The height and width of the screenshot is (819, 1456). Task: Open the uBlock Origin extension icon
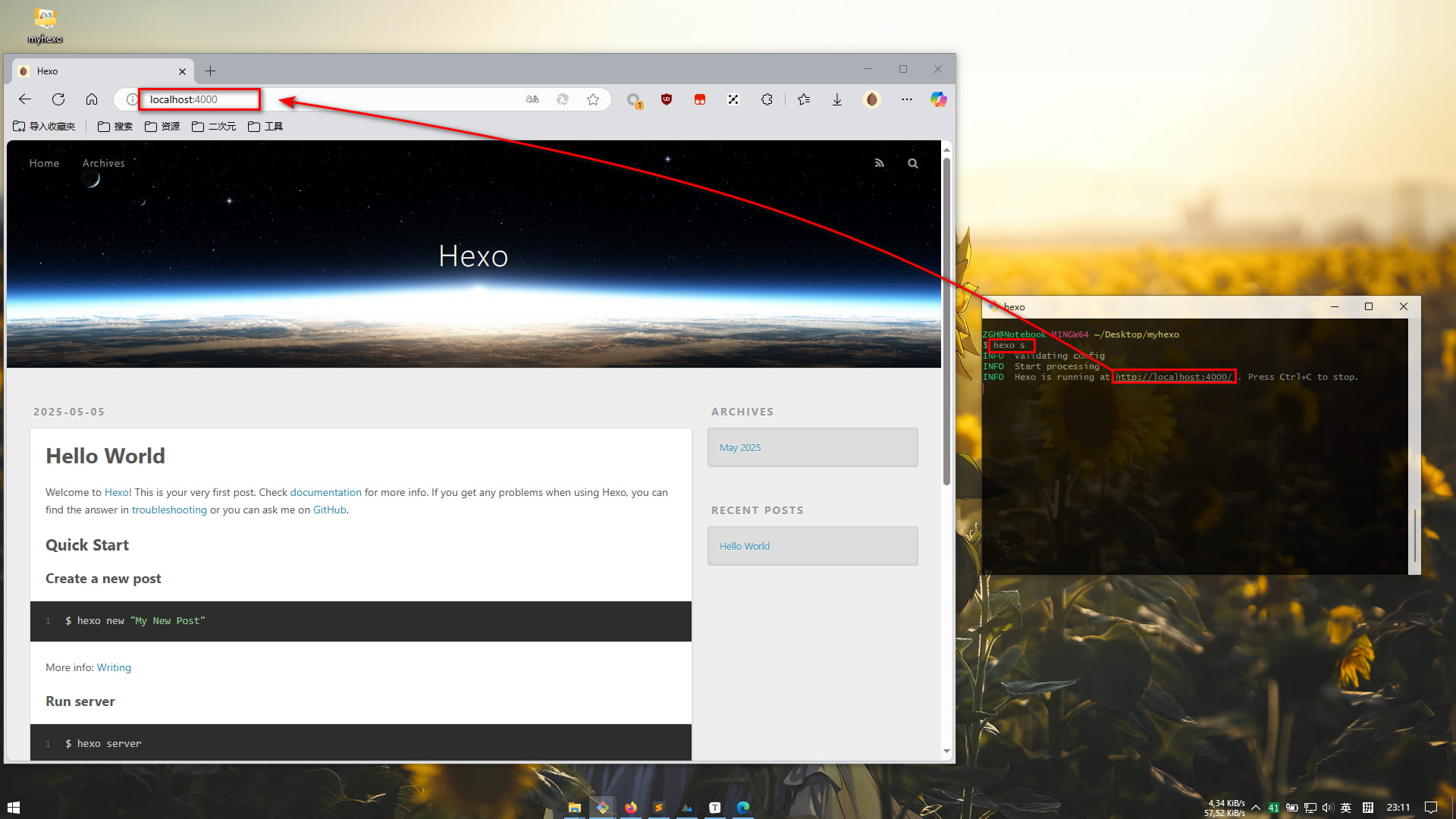[x=667, y=99]
